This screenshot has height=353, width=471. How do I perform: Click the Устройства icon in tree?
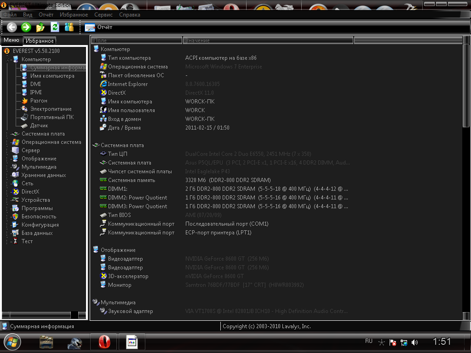point(15,199)
